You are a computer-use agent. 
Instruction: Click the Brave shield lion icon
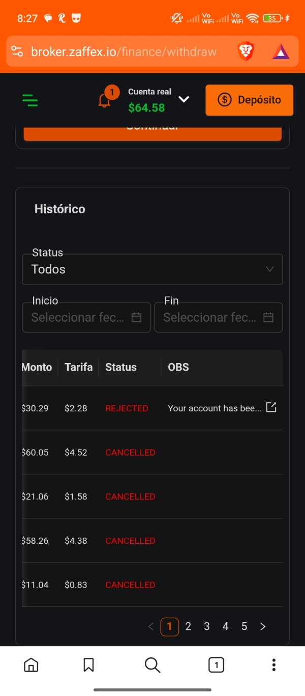click(246, 51)
